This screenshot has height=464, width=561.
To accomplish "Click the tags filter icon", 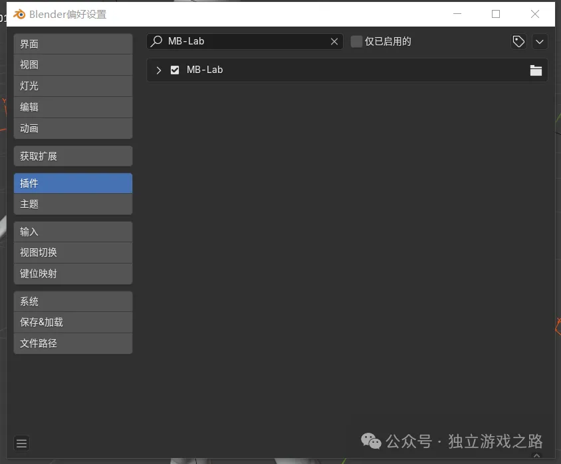I will [x=518, y=41].
